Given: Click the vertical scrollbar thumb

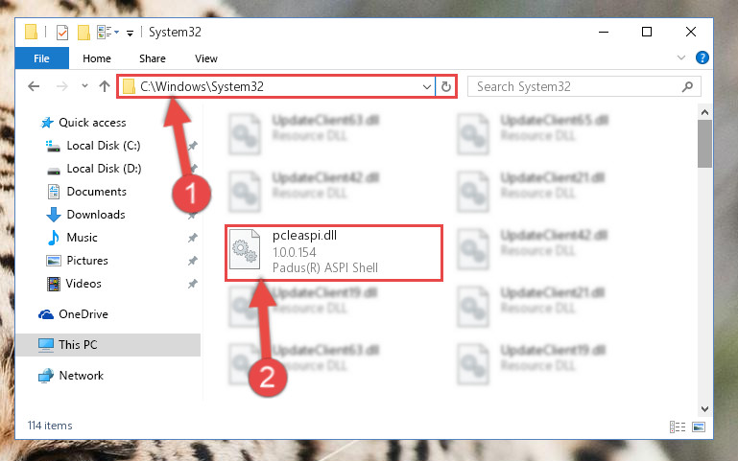Looking at the screenshot, I should click(x=704, y=144).
